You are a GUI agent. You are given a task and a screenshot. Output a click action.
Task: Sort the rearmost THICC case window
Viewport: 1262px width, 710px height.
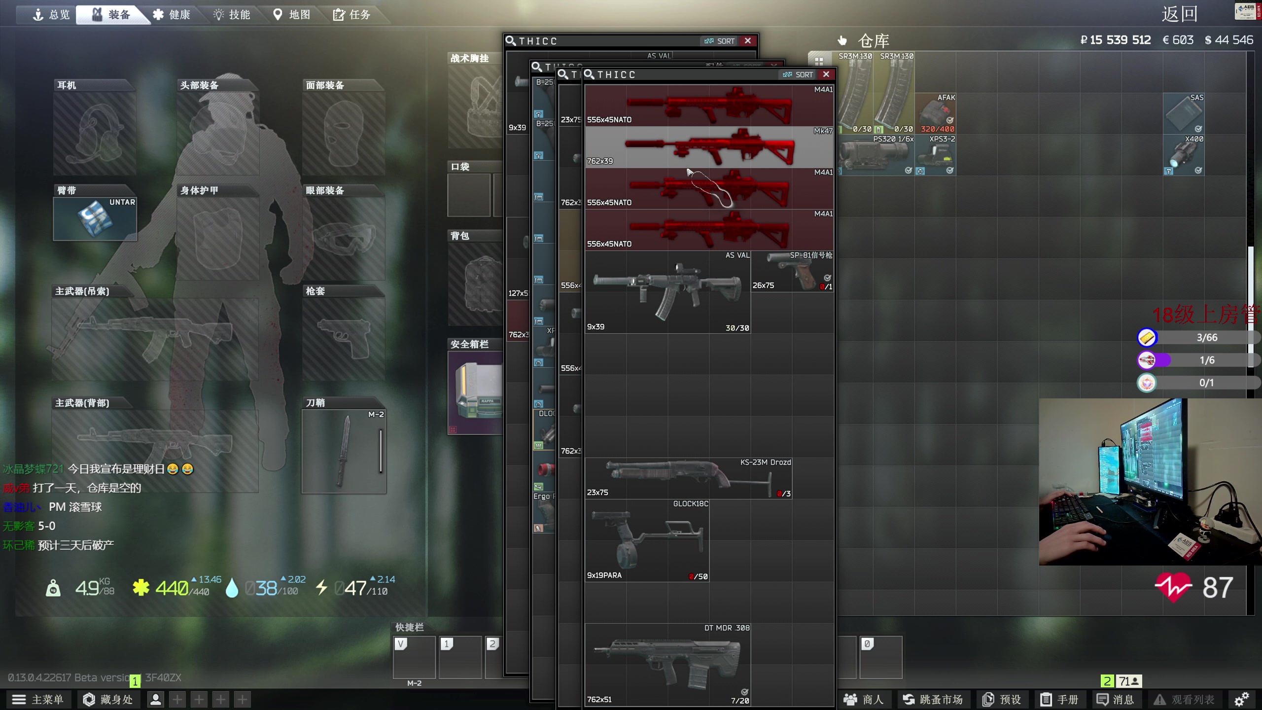point(720,41)
